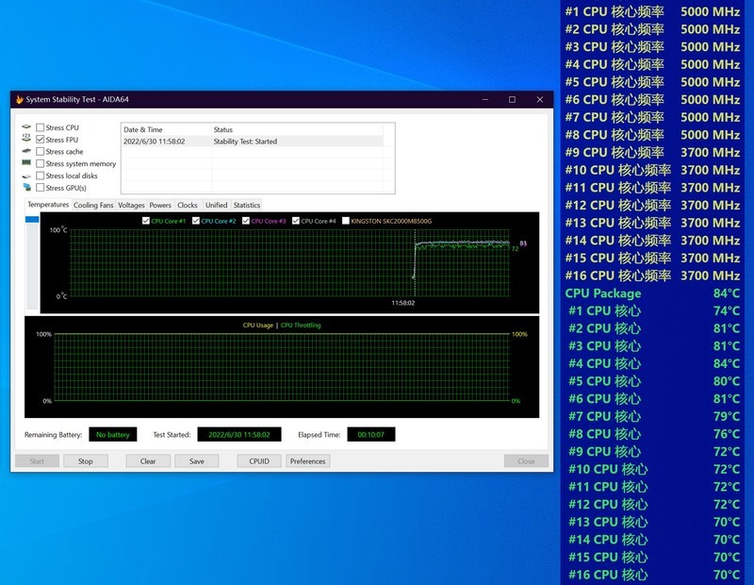Uncheck the Stress FPU checkbox
Screen dimensions: 754x585
[41, 139]
